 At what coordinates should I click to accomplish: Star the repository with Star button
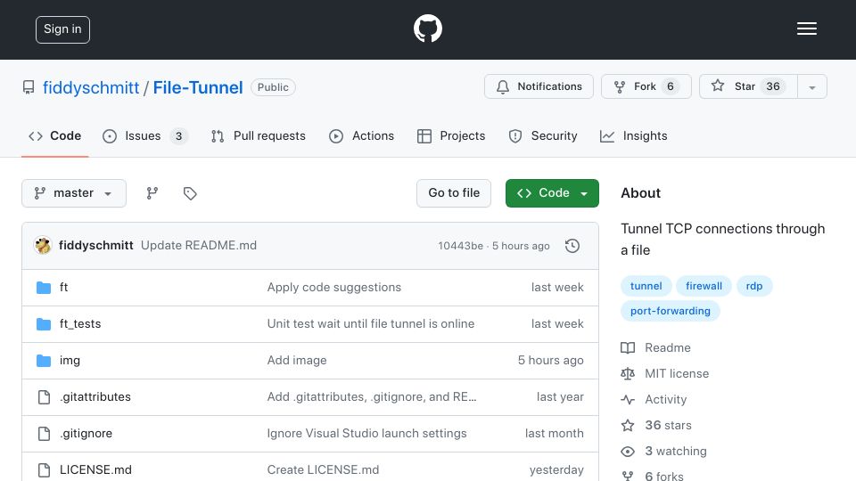(748, 86)
